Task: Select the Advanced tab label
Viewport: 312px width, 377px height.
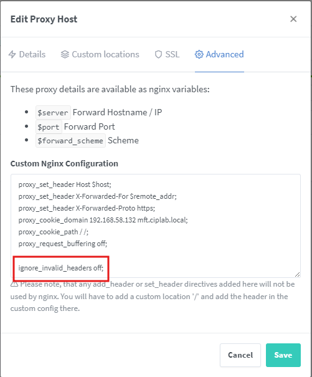Action: (225, 54)
